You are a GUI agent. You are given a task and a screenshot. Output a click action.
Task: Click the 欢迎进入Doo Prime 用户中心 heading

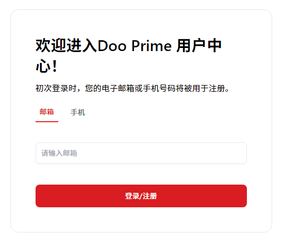coord(128,56)
